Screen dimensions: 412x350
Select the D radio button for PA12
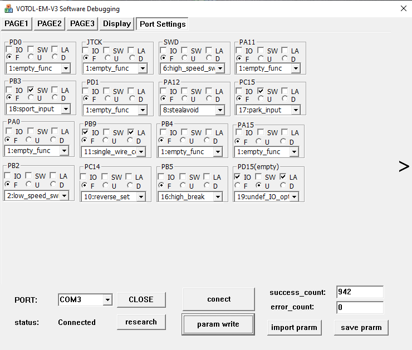(x=209, y=99)
